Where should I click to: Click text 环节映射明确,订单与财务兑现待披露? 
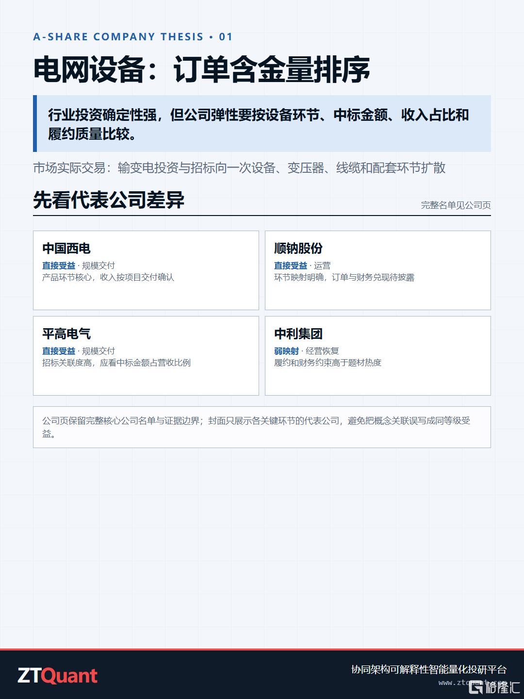click(344, 277)
